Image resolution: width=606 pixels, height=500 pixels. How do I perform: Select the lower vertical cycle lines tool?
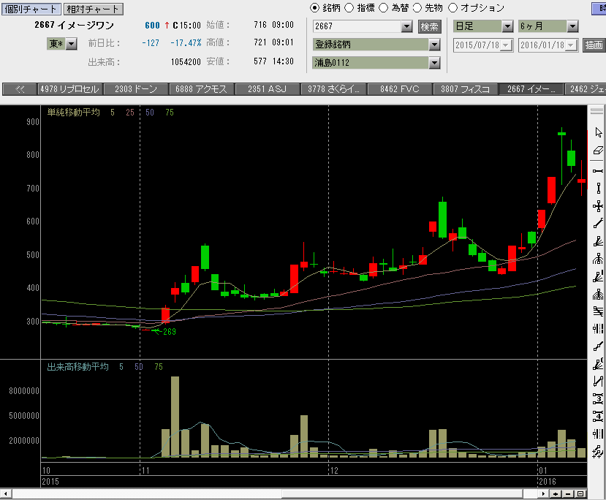coord(598,434)
